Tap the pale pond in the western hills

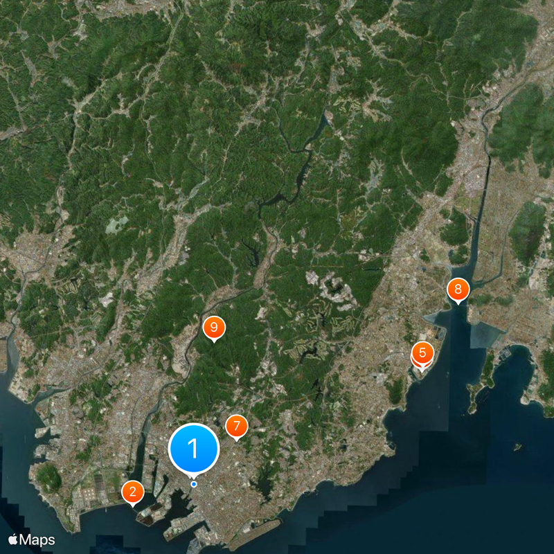click(x=116, y=224)
